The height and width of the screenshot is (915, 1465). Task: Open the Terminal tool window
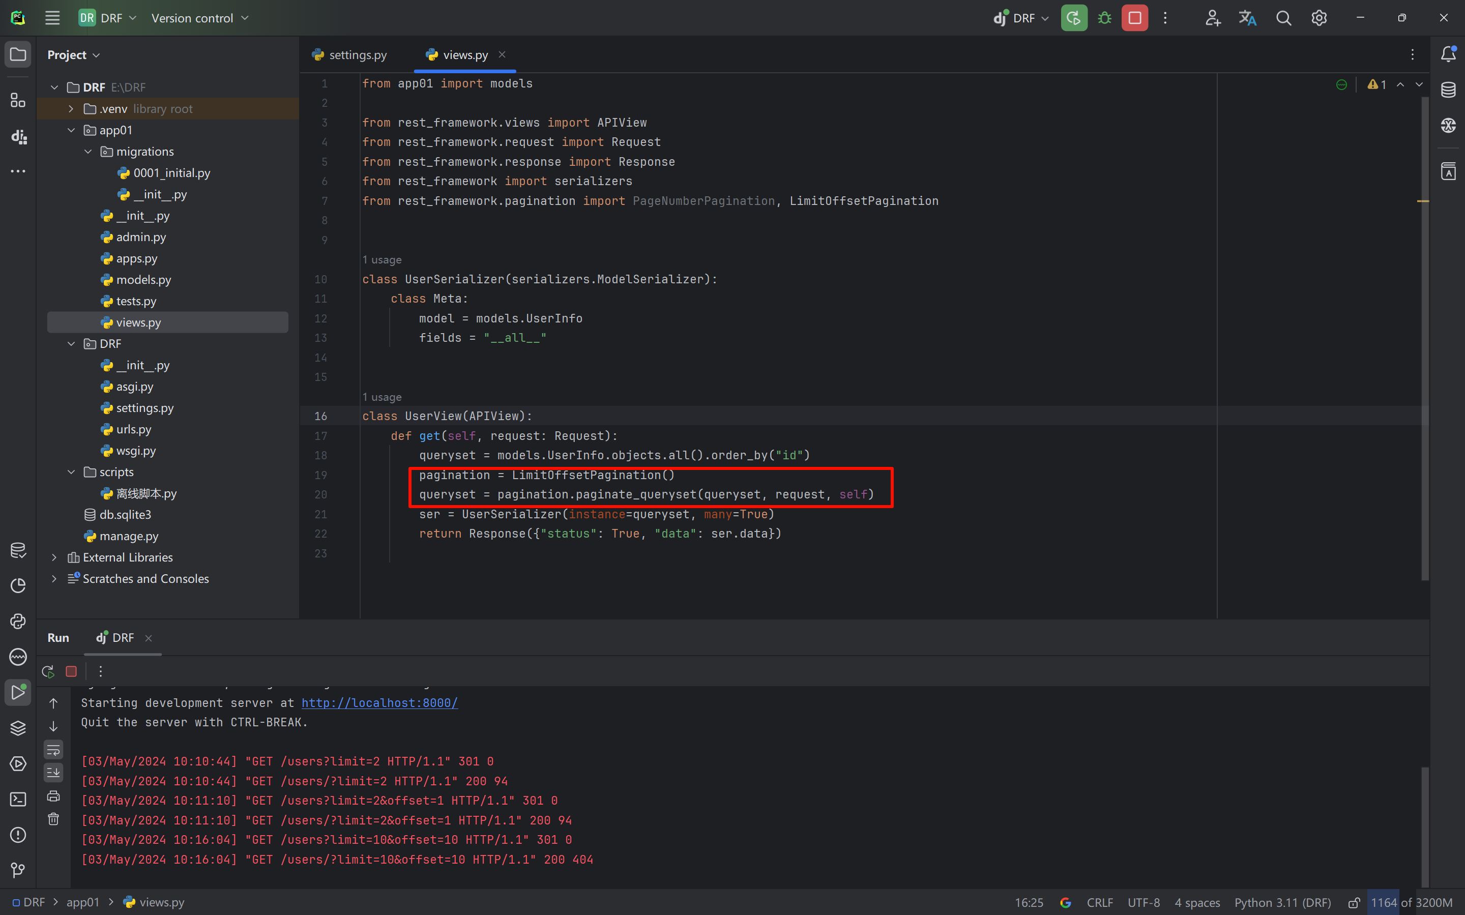pos(18,800)
